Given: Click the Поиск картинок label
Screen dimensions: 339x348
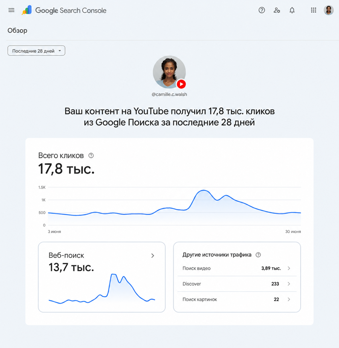Looking at the screenshot, I should pos(200,299).
